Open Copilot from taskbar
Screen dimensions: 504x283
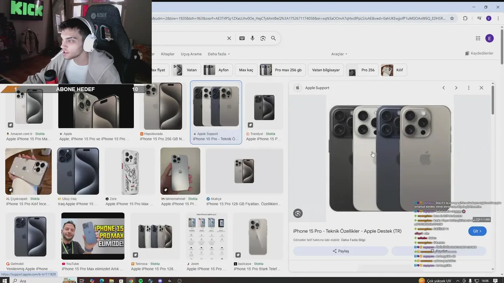point(92,281)
